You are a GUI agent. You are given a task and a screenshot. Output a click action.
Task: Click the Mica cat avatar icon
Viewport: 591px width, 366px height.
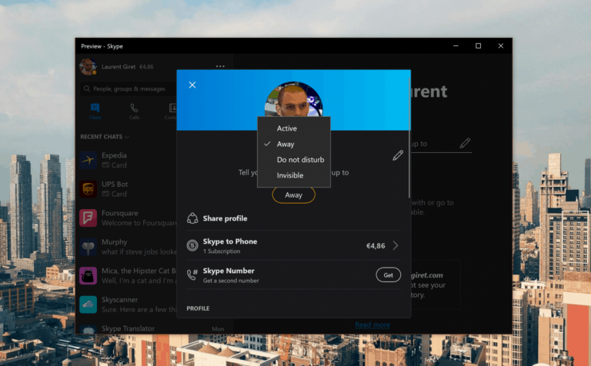[x=88, y=275]
